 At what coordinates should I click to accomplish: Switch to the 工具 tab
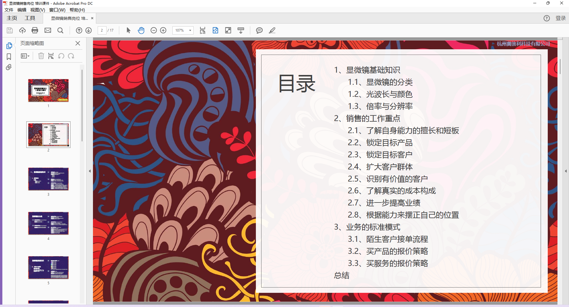[x=30, y=18]
